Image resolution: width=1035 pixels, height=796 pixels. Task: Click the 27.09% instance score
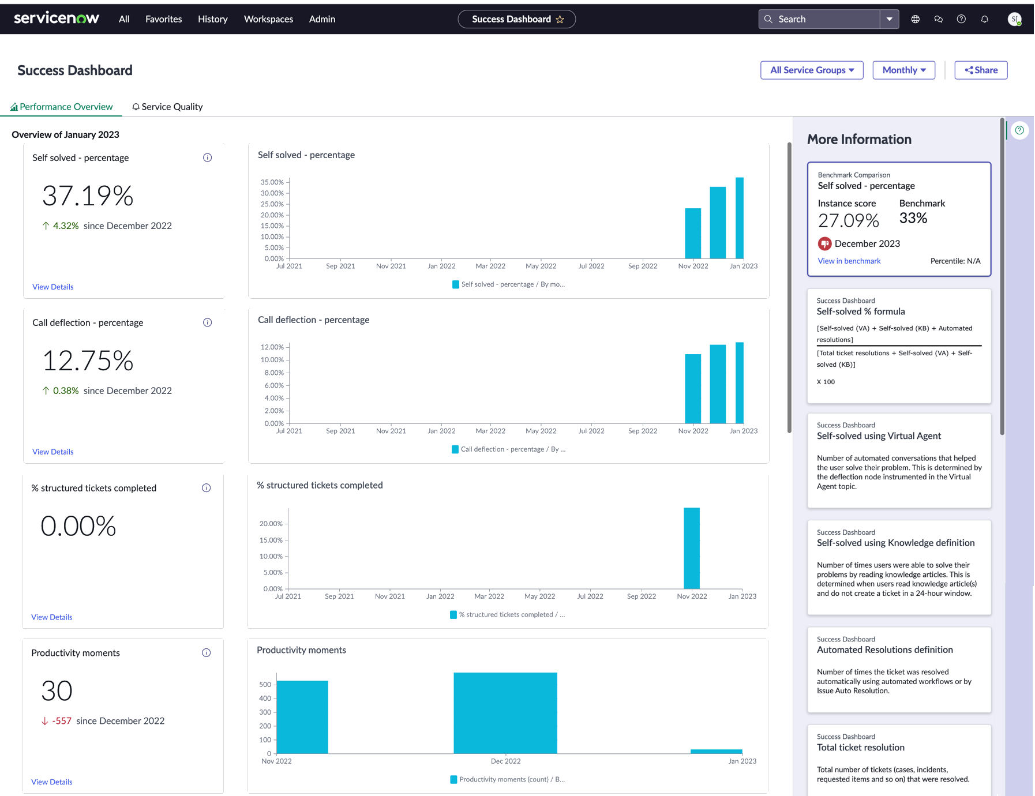click(x=848, y=220)
